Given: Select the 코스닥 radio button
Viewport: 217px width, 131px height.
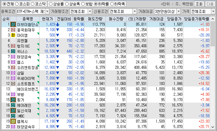Looking at the screenshot, I should click(32, 4).
